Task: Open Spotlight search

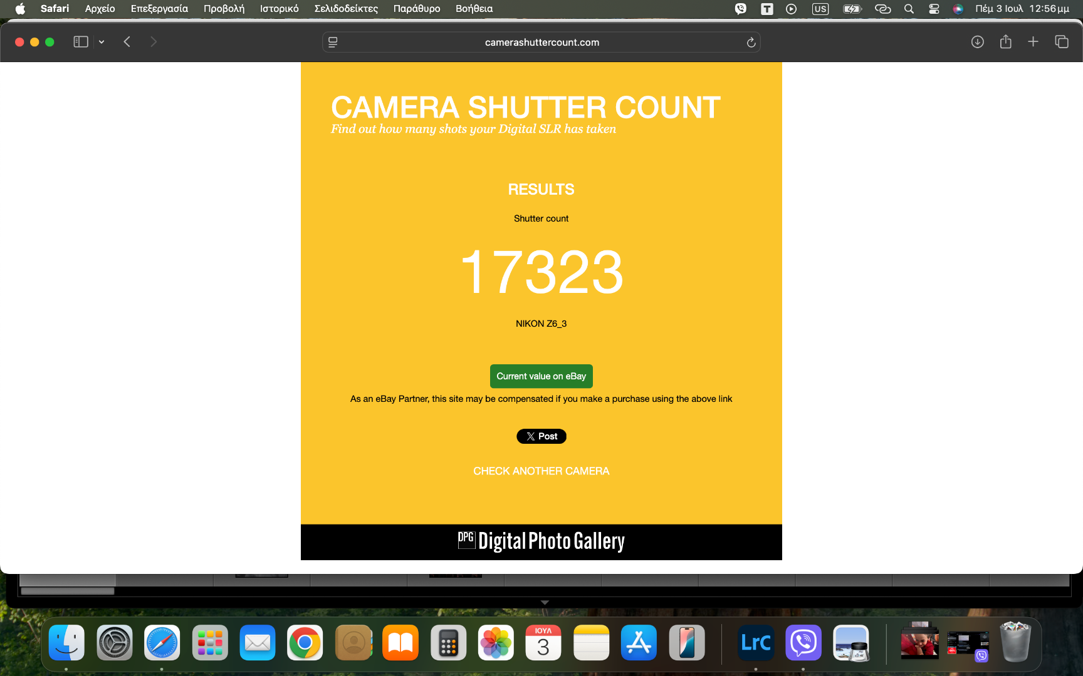Action: coord(909,9)
